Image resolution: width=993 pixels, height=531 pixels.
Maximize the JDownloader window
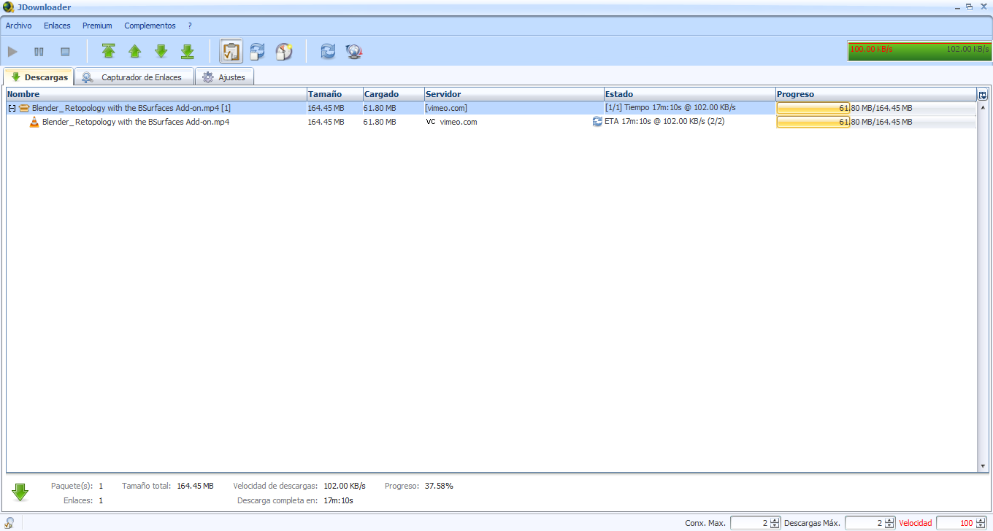[970, 7]
